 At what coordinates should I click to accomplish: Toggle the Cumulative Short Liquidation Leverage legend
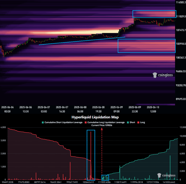tap(62, 122)
